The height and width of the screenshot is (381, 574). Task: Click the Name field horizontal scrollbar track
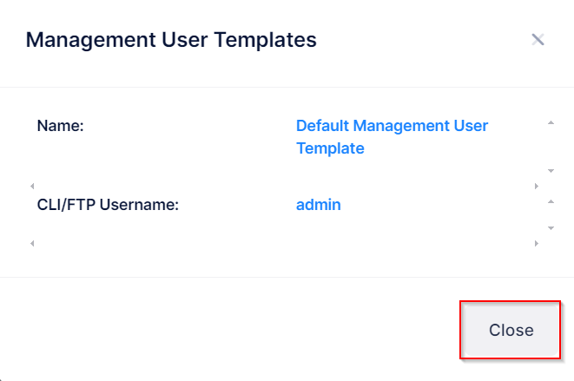tap(283, 186)
